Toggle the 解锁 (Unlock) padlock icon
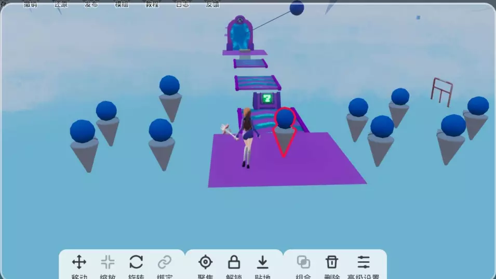 234,262
